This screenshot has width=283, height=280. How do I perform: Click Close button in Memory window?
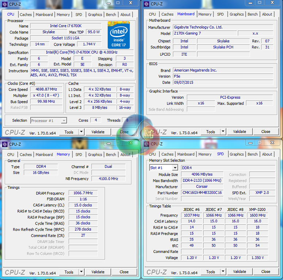click(x=124, y=272)
